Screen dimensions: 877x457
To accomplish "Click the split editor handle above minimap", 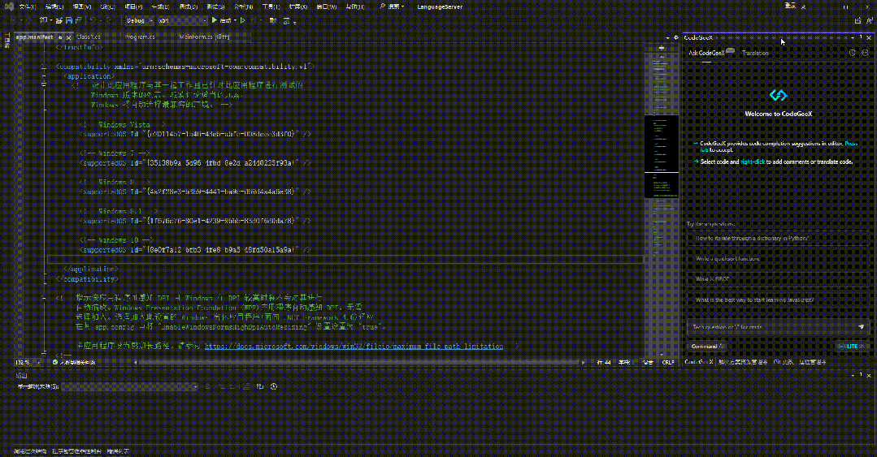I will pyautogui.click(x=661, y=49).
